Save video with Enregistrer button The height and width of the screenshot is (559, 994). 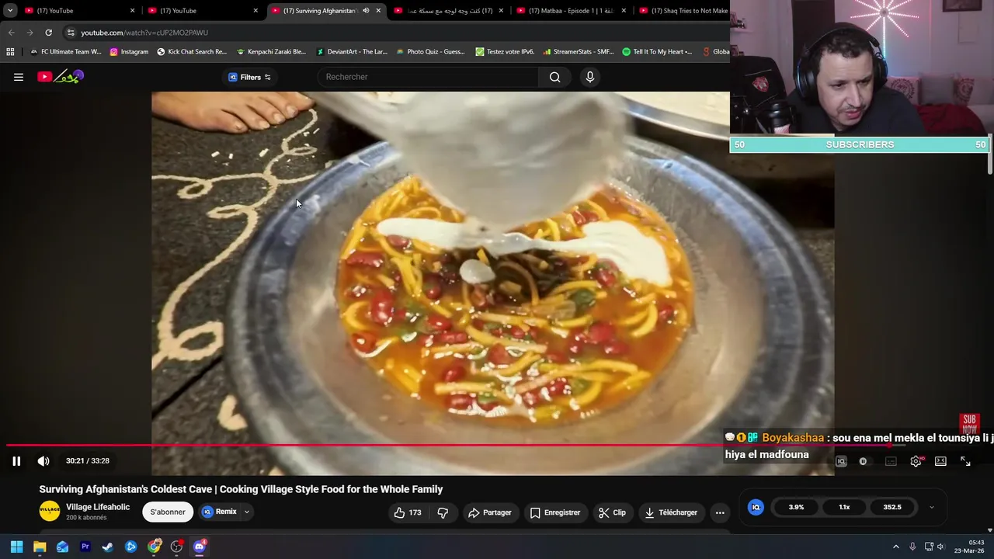pyautogui.click(x=555, y=512)
